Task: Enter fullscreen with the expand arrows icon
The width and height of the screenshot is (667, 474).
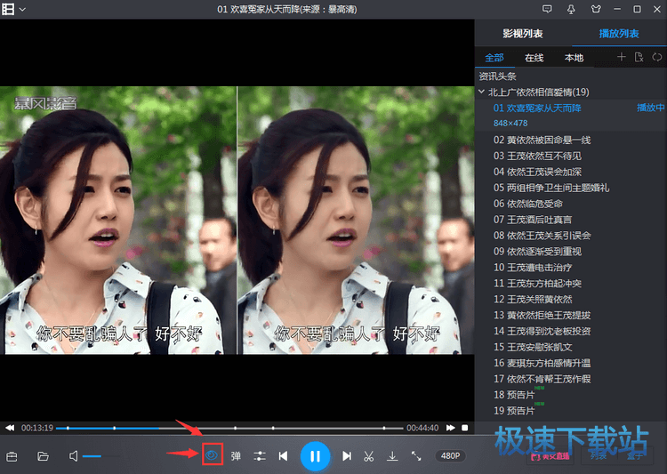Action: 416,456
